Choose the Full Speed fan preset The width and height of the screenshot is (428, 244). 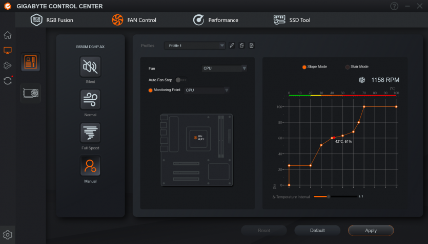pos(90,132)
